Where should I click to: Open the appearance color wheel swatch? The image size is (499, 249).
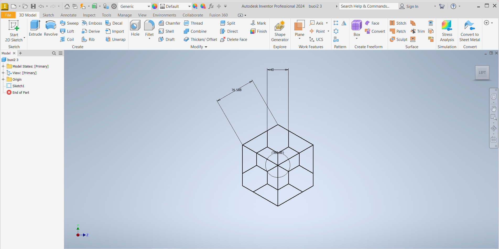[x=155, y=6]
